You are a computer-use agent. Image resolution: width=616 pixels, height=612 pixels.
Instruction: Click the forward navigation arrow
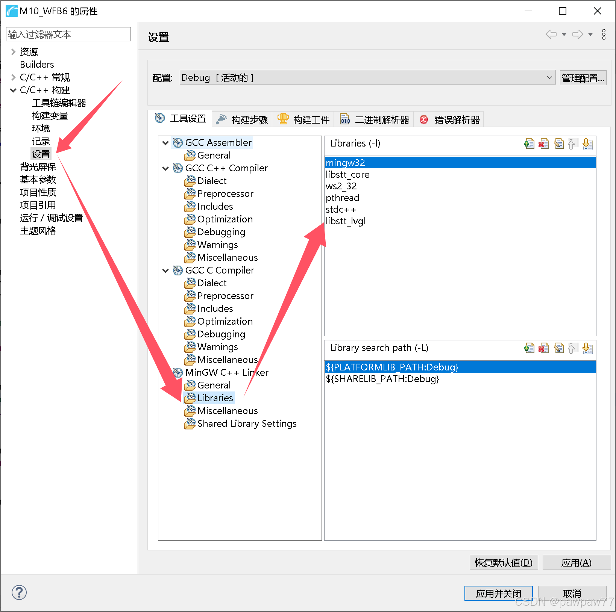[x=578, y=34]
